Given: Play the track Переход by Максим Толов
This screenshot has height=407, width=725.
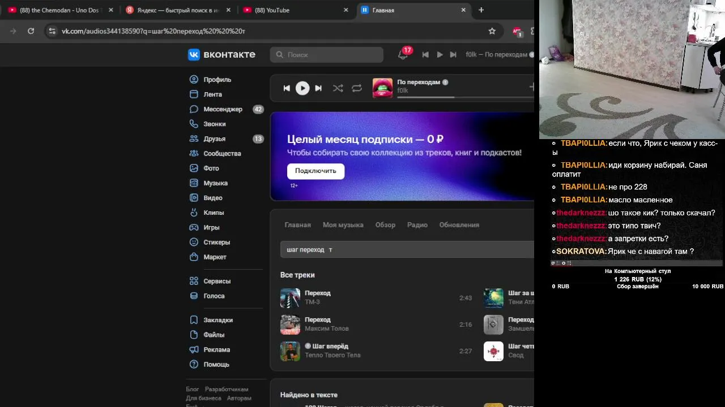Looking at the screenshot, I should click(290, 324).
